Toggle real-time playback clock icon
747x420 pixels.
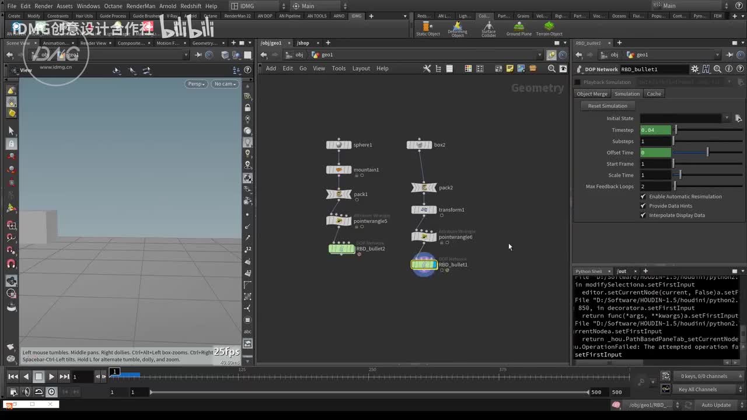51,392
